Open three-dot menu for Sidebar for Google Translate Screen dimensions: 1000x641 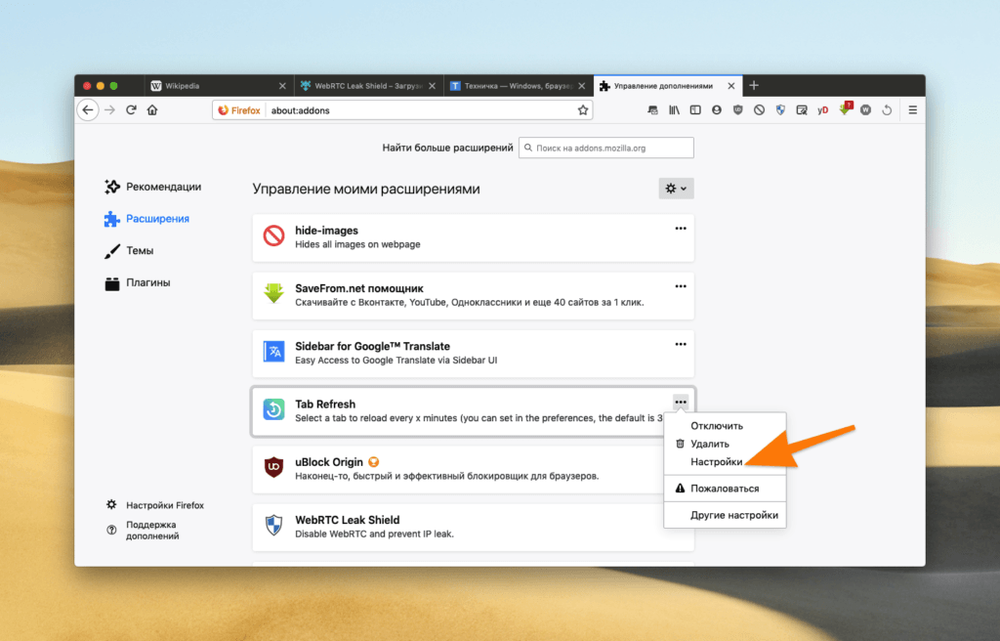(x=681, y=344)
